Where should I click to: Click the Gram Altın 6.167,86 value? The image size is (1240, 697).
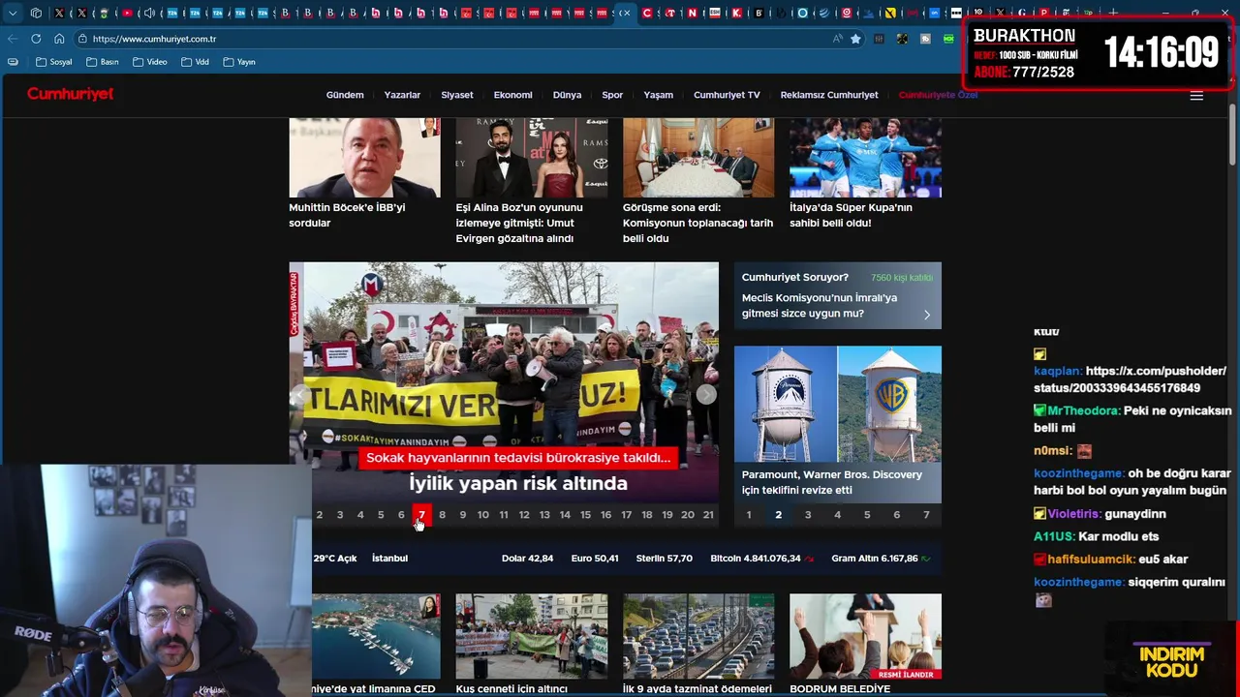(881, 559)
